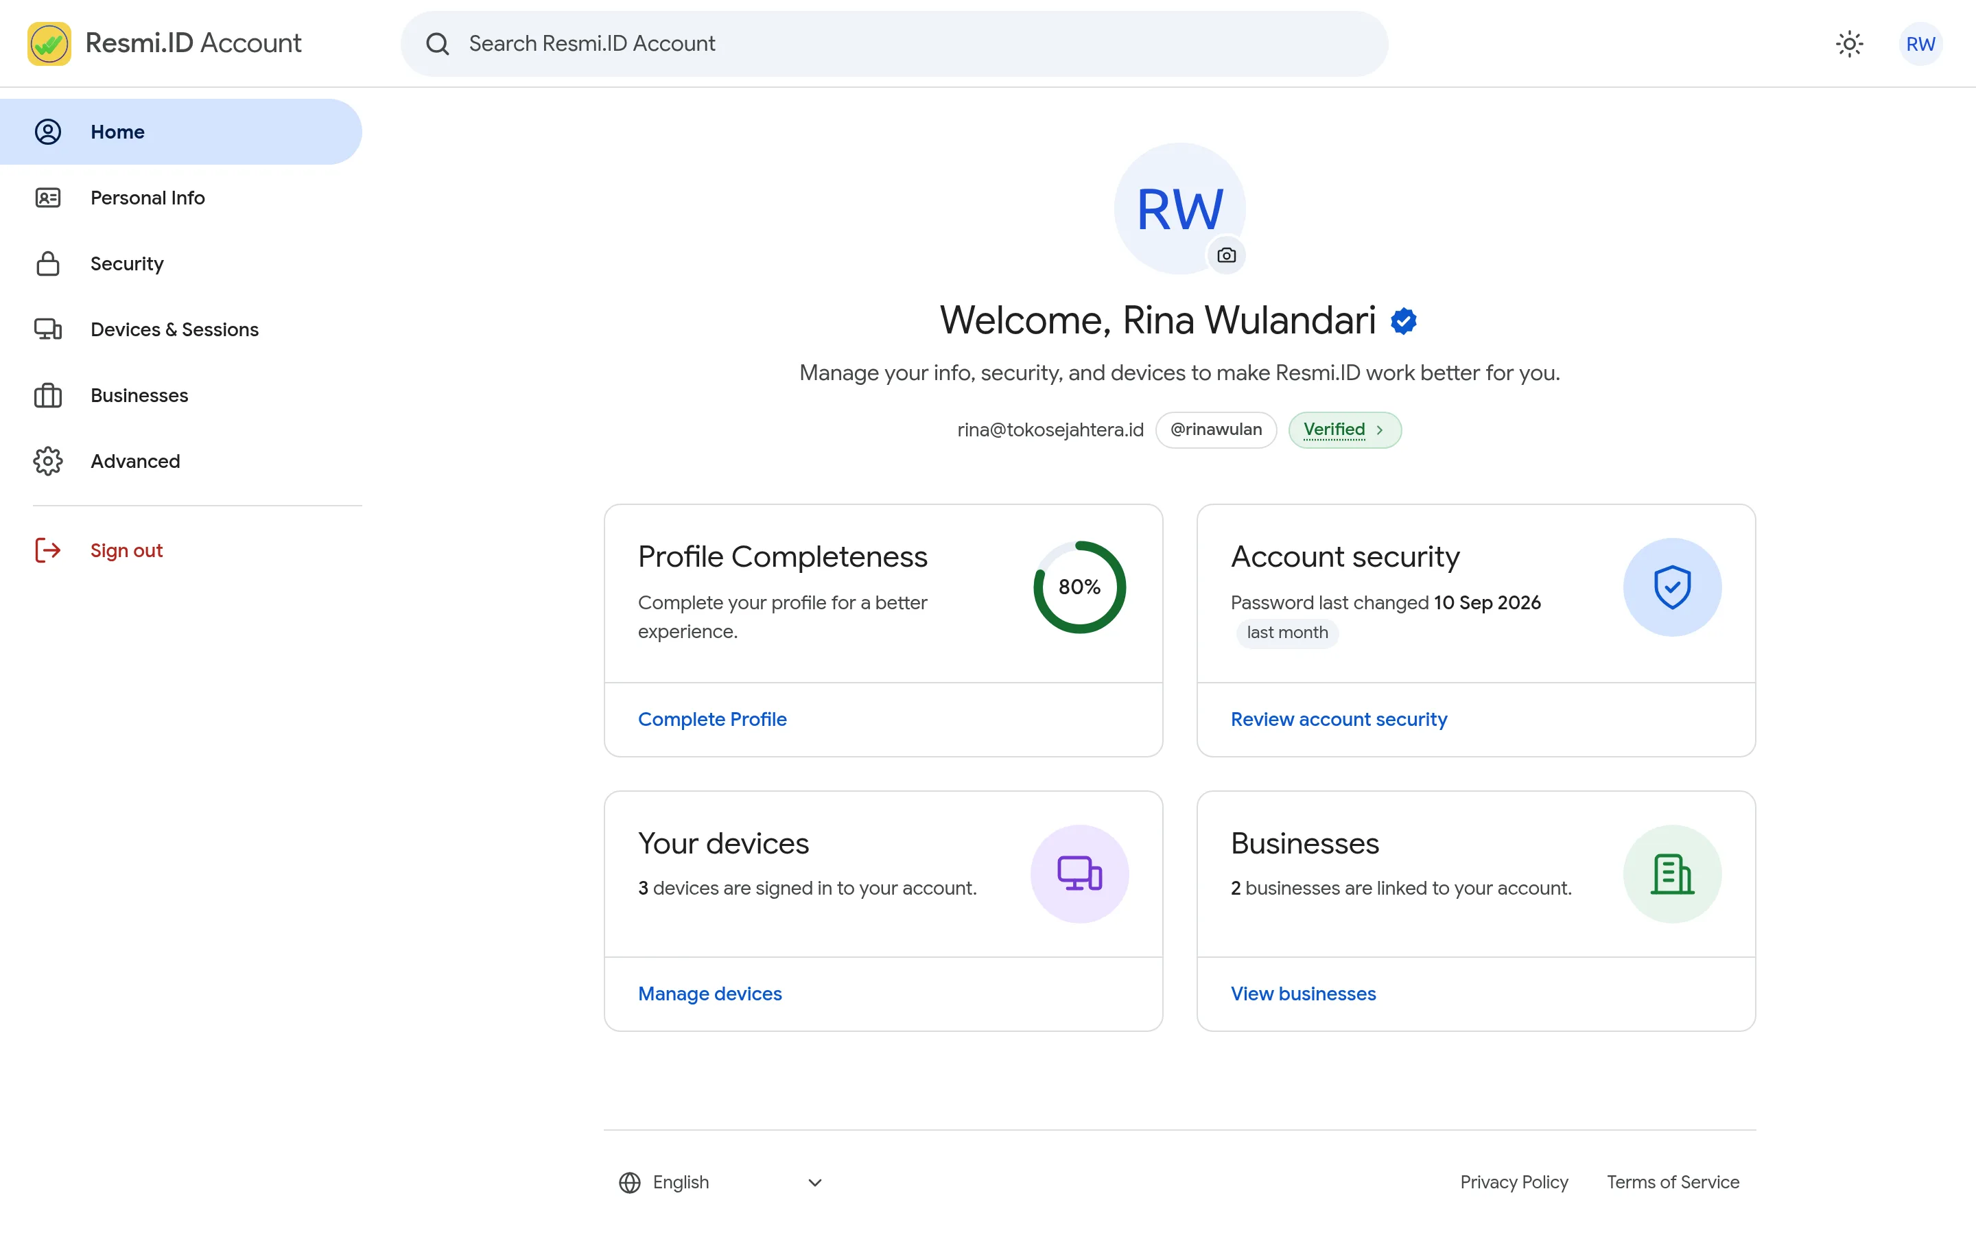Click Review account security link
Screen dimensions: 1976x1235
coord(1339,719)
